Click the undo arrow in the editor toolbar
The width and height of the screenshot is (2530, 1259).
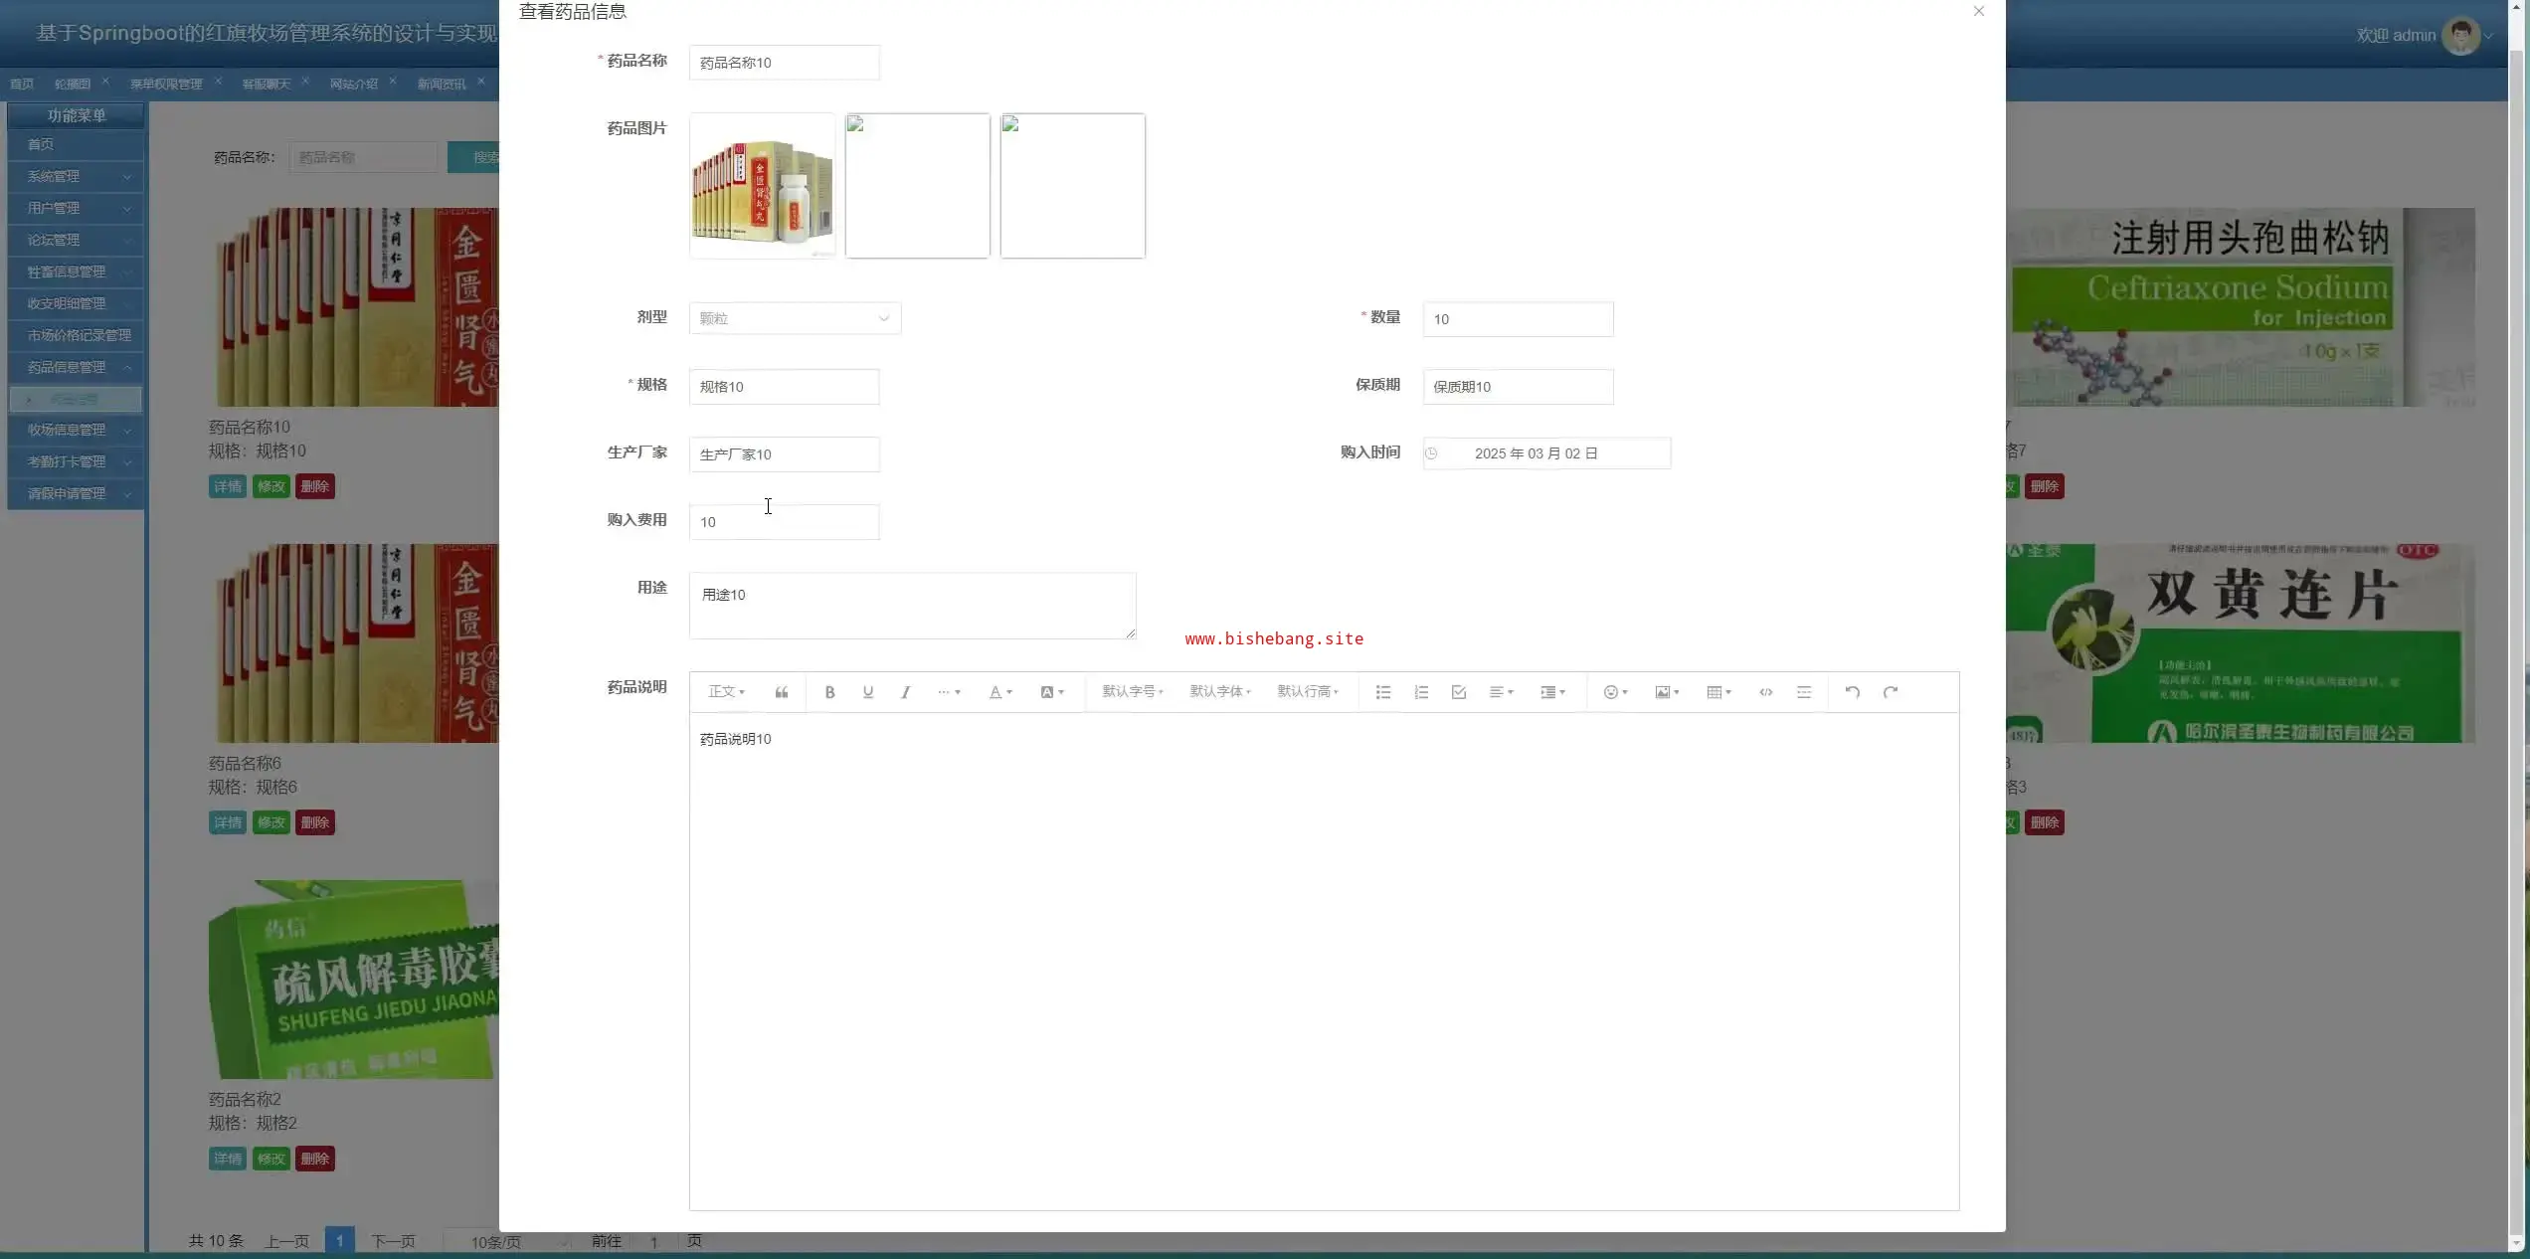pos(1852,692)
